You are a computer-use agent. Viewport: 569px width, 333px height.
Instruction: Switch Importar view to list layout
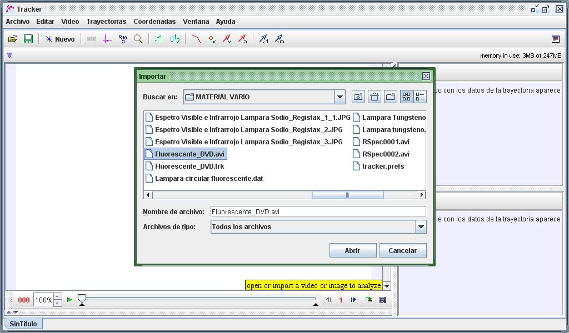coord(406,96)
